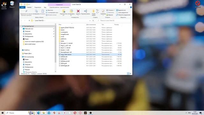This screenshot has height=115, width=204.
Task: Click inside the Lunar Client Qt search field
Action: pos(113,20)
